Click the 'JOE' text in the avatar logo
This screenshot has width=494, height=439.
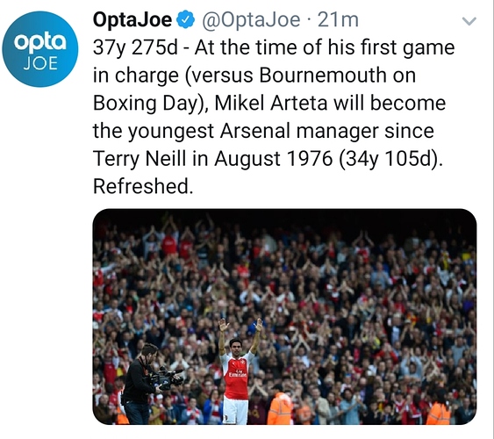point(40,64)
